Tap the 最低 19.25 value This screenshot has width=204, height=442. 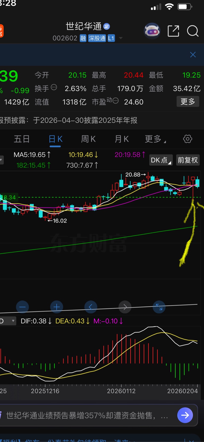(191, 75)
